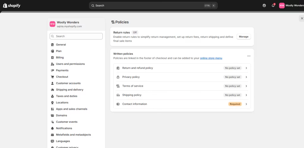Click the Shipping policy truck icon
Viewport: 304px width, 148px height.
118,95
